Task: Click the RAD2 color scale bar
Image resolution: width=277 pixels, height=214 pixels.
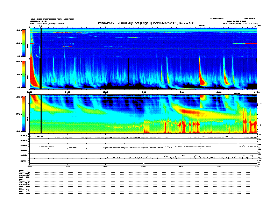Action: (x=24, y=43)
